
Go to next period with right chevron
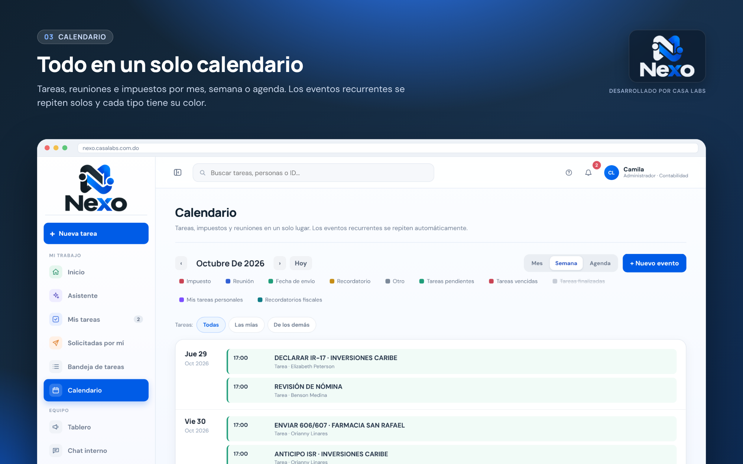pos(280,263)
